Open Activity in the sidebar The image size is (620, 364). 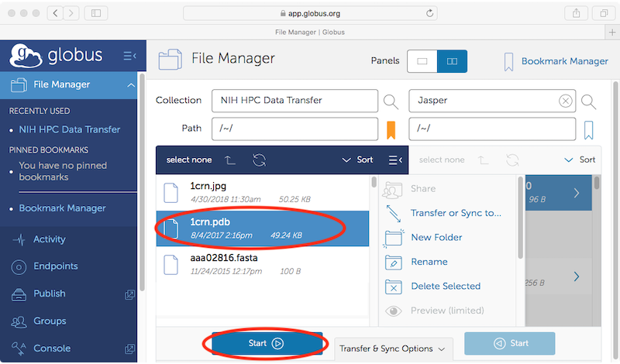point(49,240)
